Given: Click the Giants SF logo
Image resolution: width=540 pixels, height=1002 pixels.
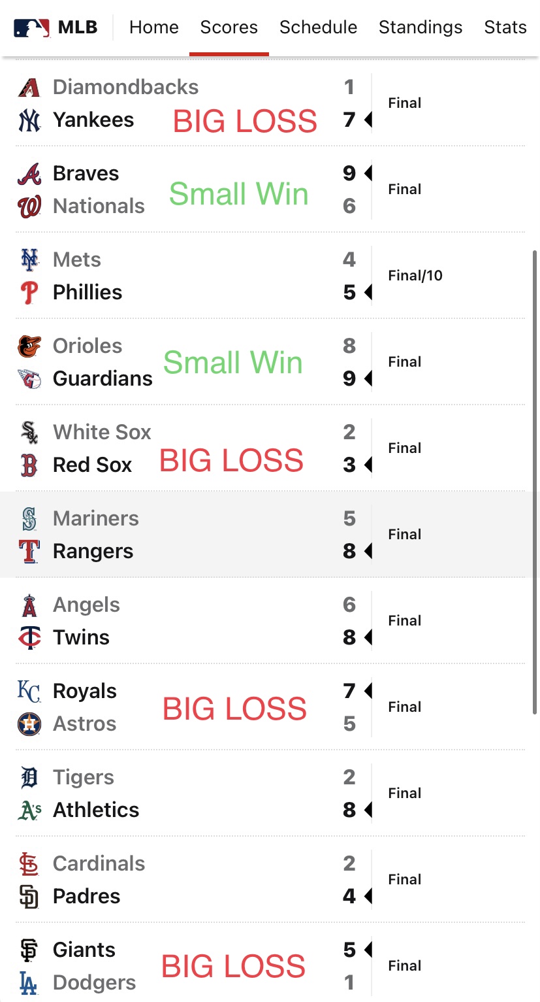Looking at the screenshot, I should (29, 950).
